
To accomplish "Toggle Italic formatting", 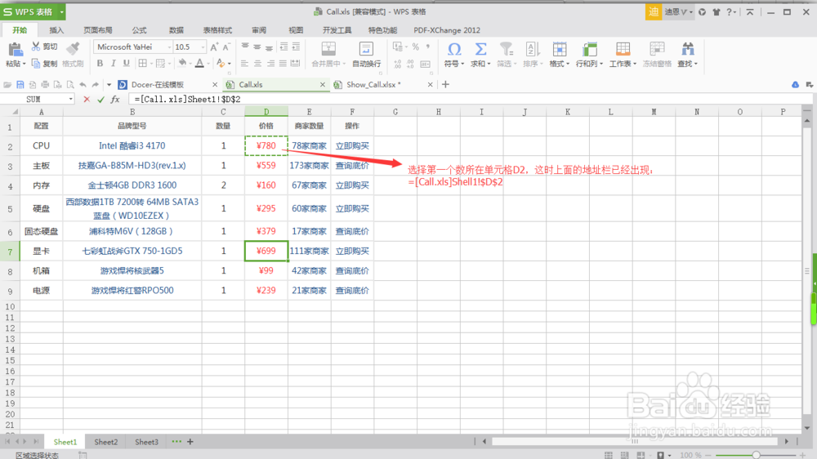I will [x=113, y=64].
